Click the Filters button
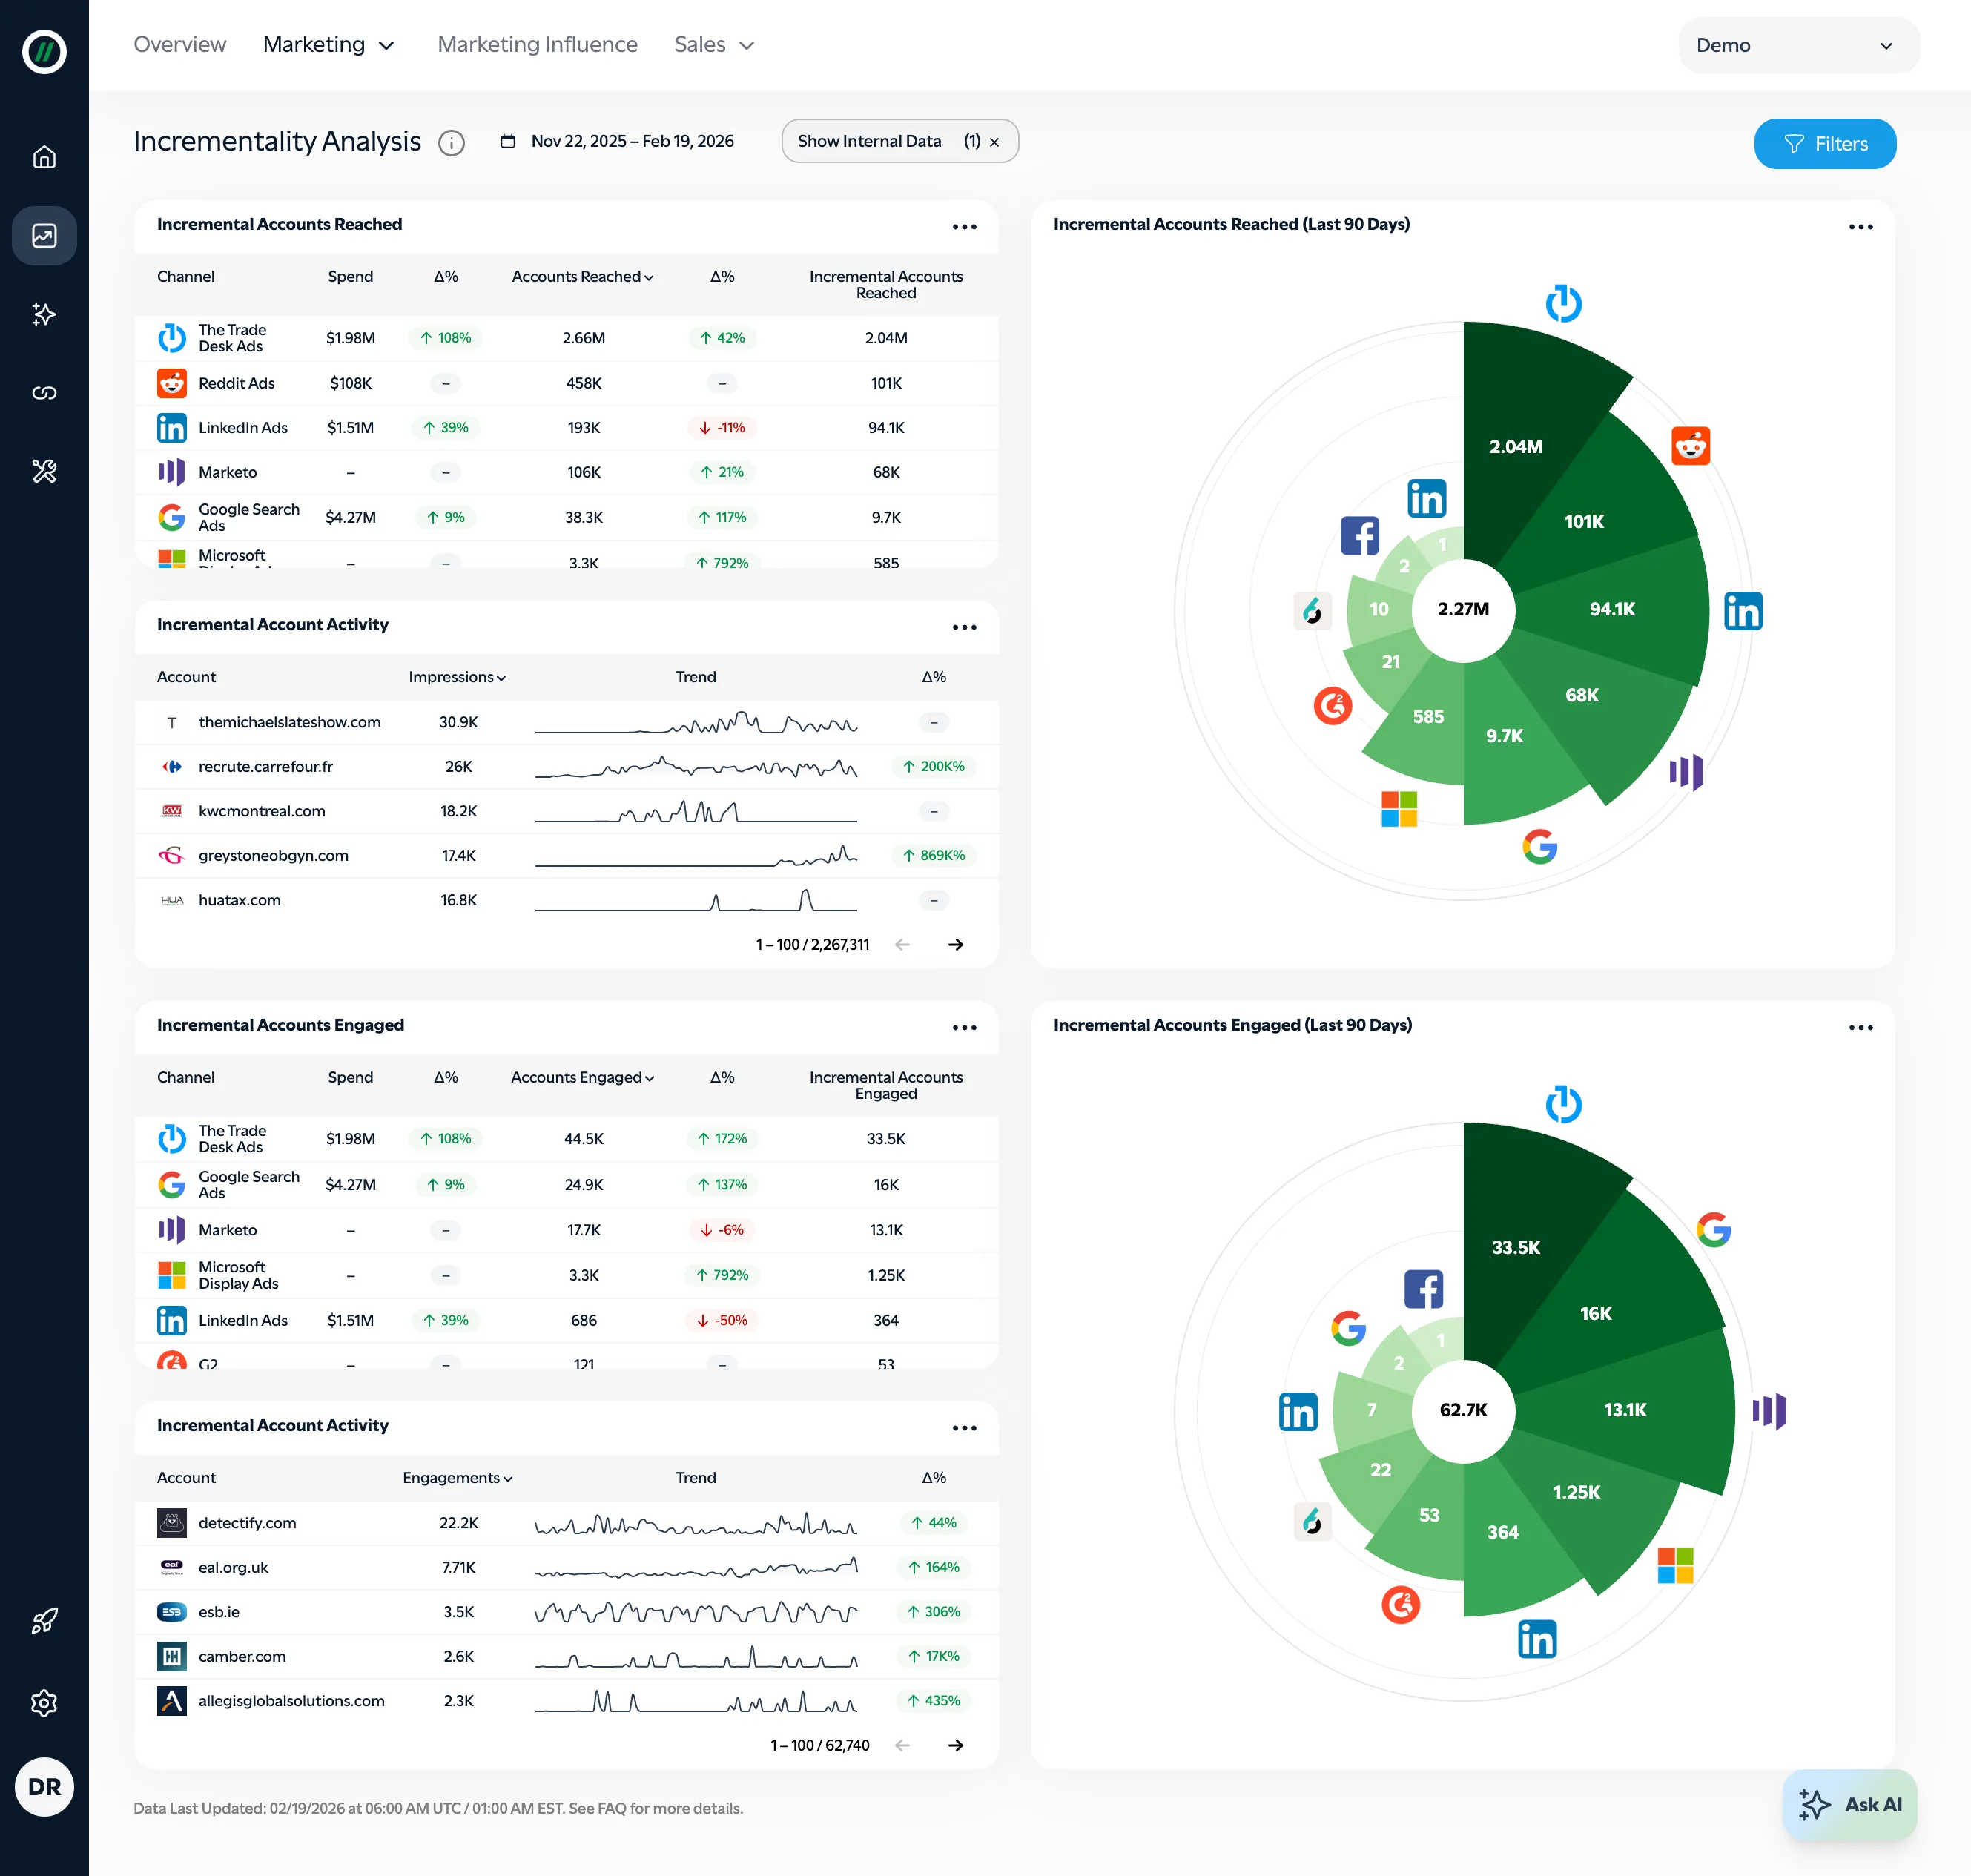 point(1824,143)
